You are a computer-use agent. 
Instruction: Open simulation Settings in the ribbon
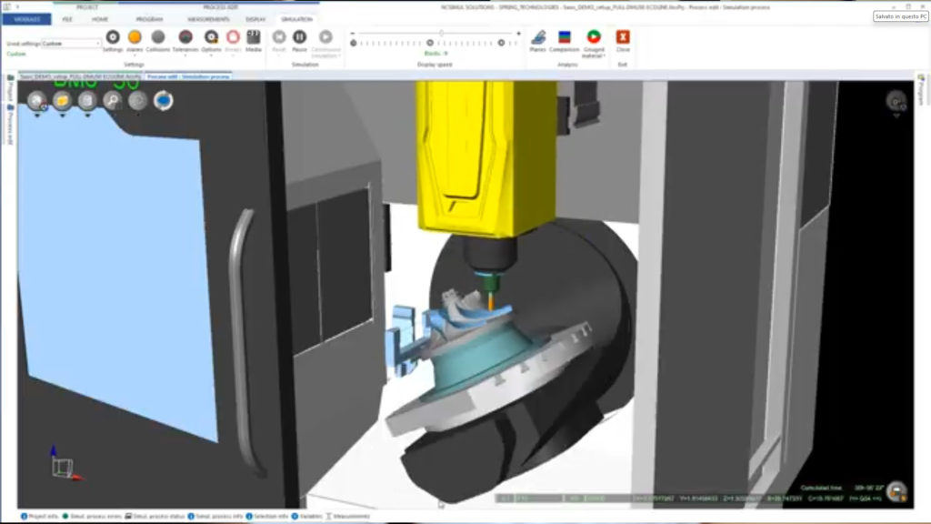pyautogui.click(x=113, y=38)
